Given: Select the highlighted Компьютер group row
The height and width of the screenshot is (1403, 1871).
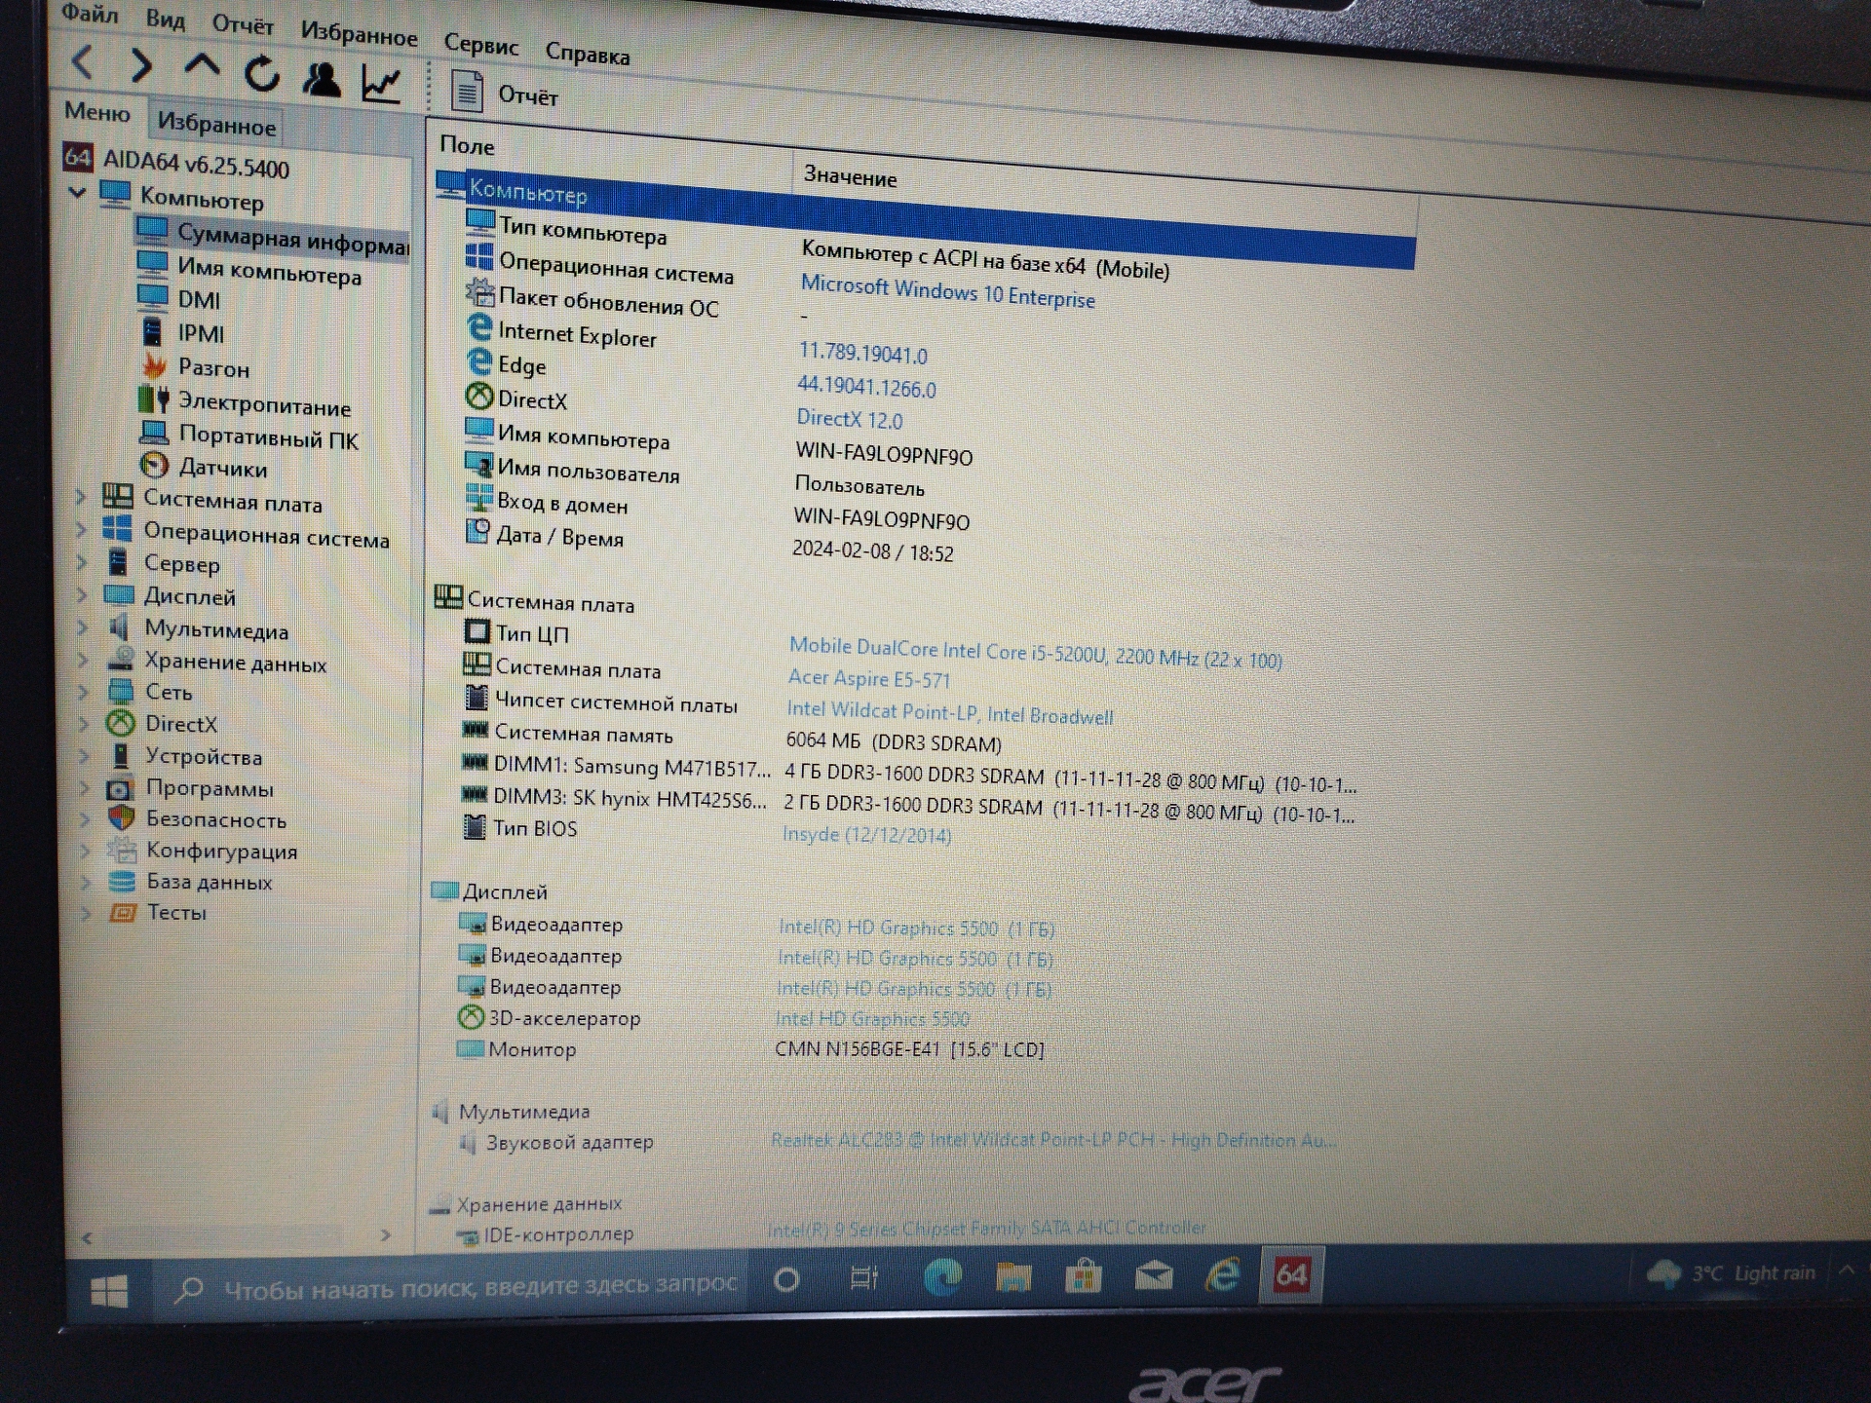Looking at the screenshot, I should (x=924, y=218).
